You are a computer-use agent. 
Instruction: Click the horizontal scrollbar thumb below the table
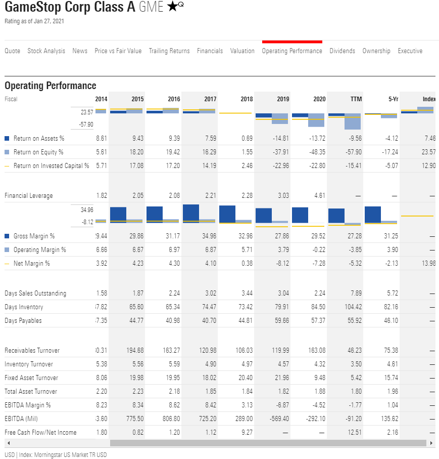(x=268, y=443)
